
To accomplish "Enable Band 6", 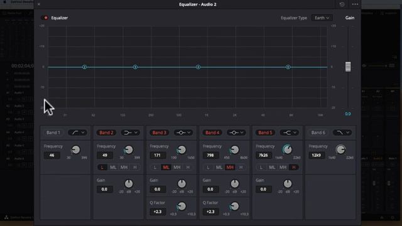I will [x=318, y=132].
